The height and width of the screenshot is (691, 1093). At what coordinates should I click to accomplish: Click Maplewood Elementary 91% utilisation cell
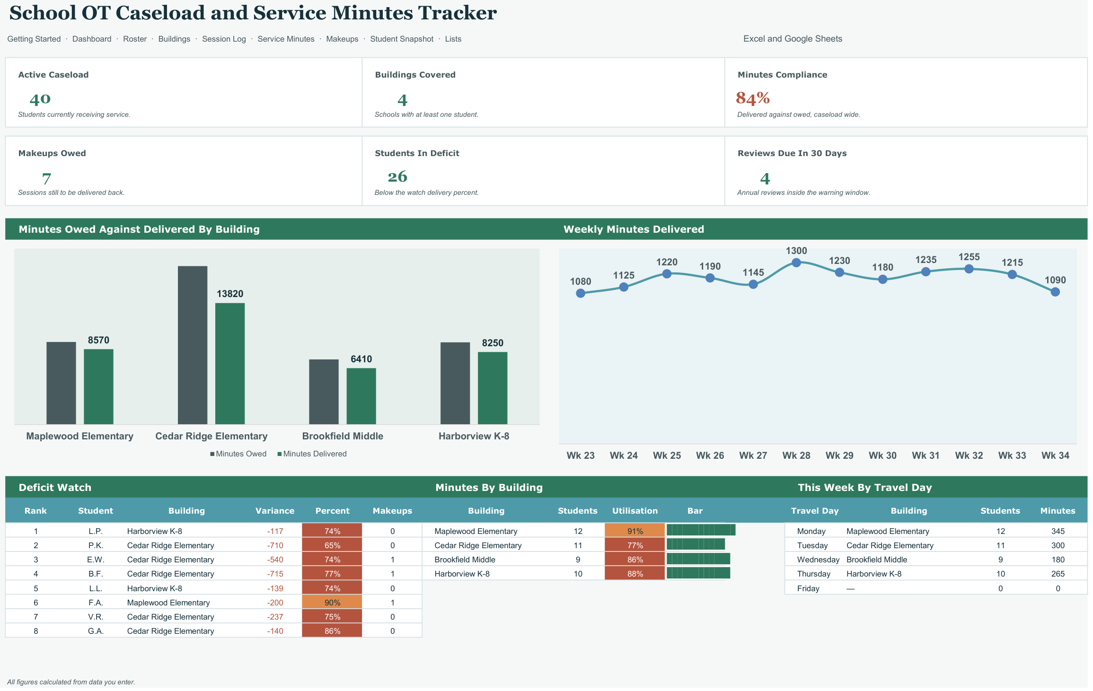[x=635, y=531]
